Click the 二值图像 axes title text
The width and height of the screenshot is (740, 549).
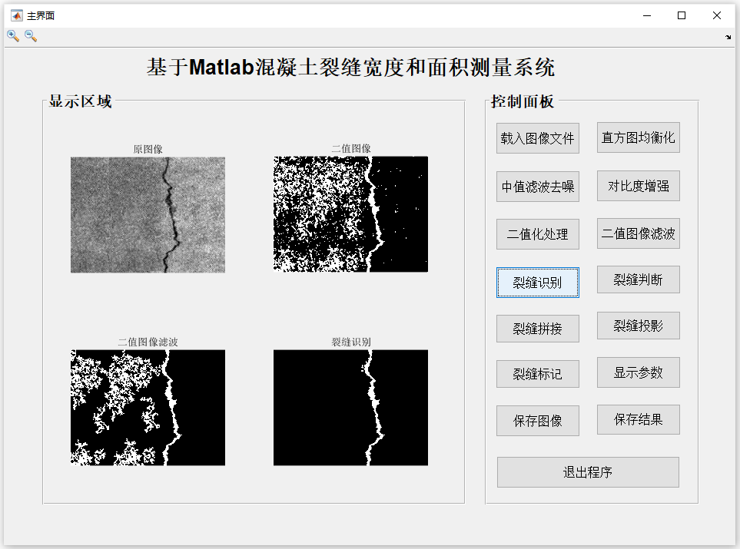[350, 148]
